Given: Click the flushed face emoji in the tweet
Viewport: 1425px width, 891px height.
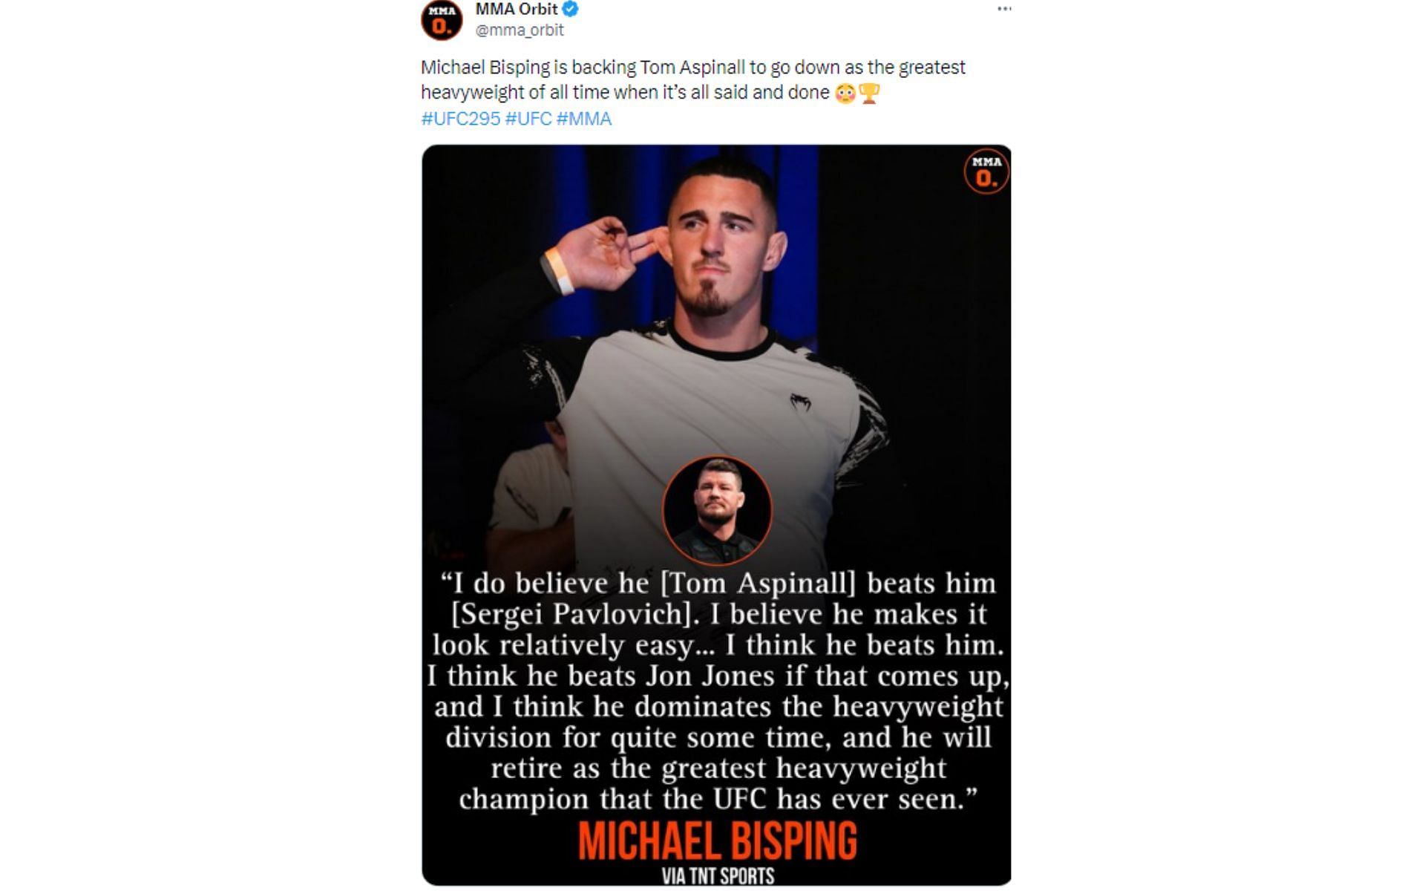Looking at the screenshot, I should (845, 94).
